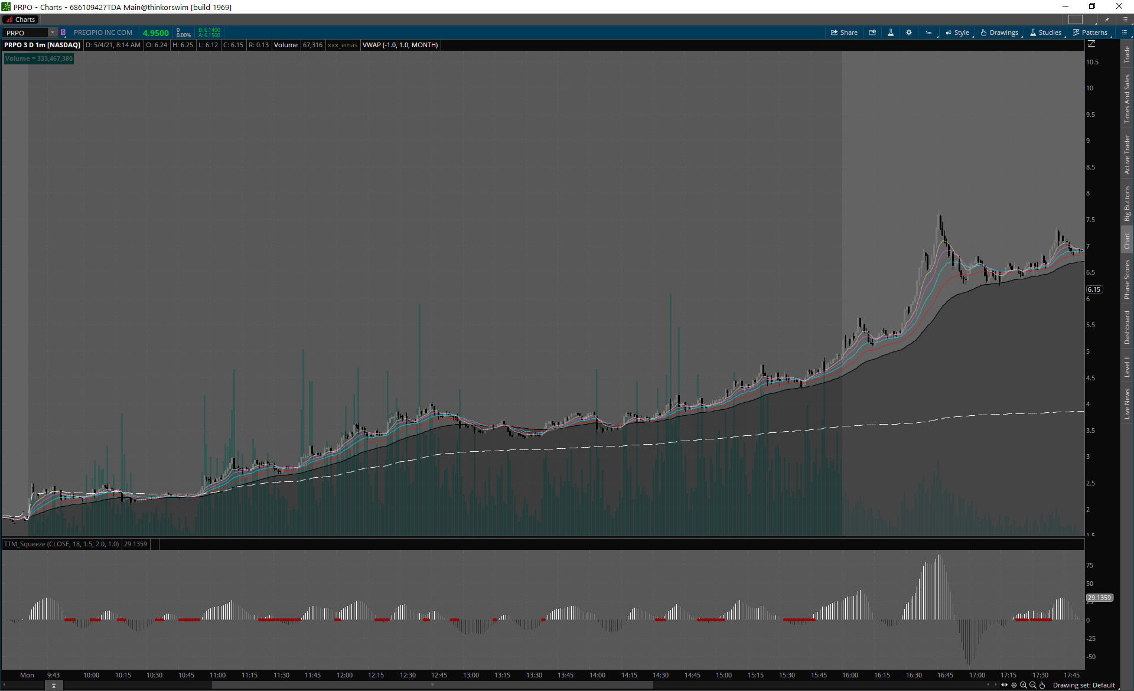Toggle the purple number 9 symbol link
The width and height of the screenshot is (1134, 691).
click(x=63, y=32)
